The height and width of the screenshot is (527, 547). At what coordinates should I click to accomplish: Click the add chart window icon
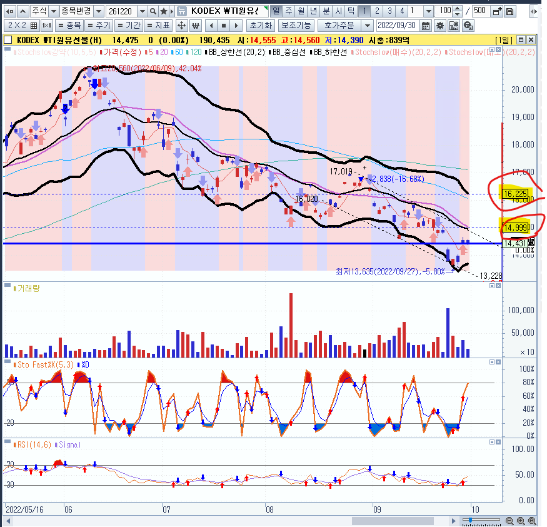click(x=497, y=11)
